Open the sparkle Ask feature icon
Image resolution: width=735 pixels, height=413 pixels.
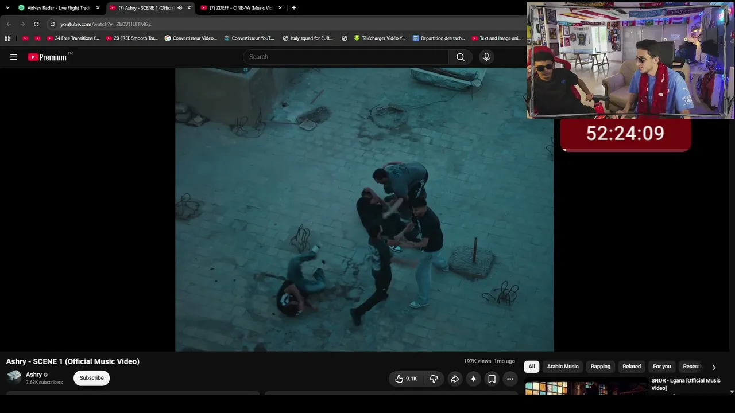click(x=473, y=379)
